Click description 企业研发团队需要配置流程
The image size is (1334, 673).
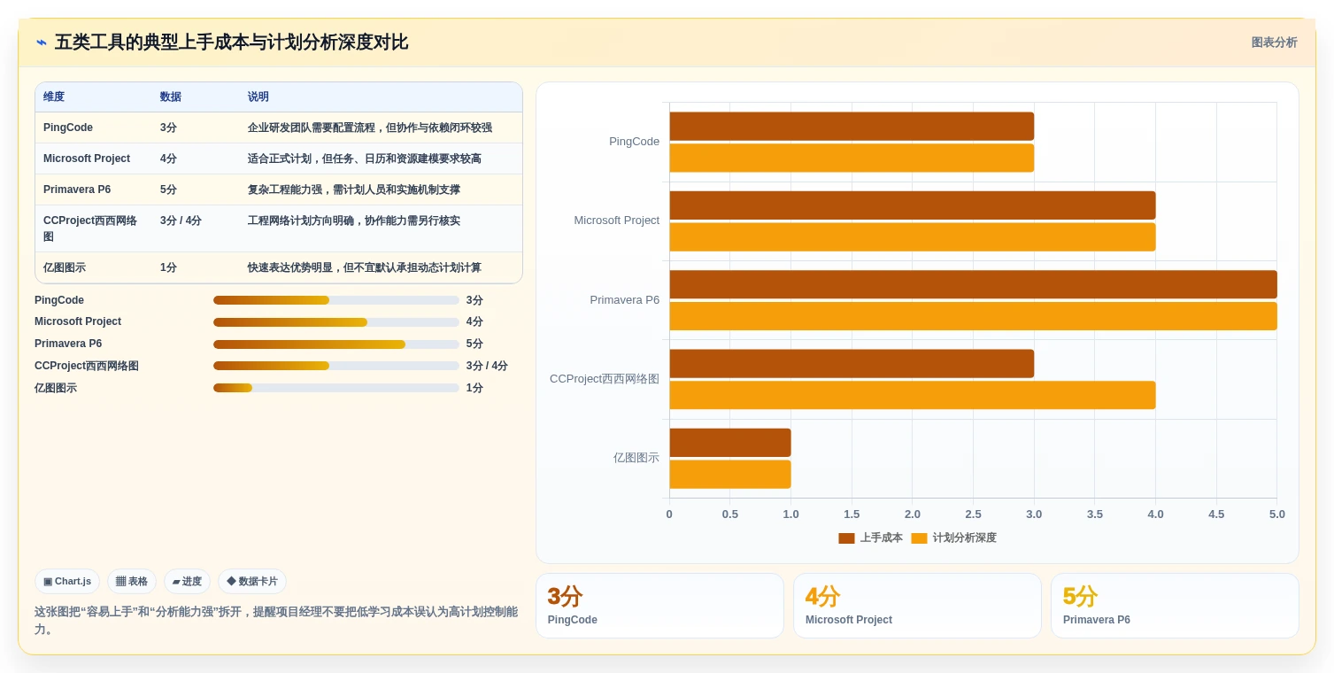point(370,128)
